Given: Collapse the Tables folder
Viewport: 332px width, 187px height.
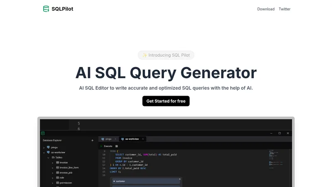Looking at the screenshot, I should tap(48, 158).
